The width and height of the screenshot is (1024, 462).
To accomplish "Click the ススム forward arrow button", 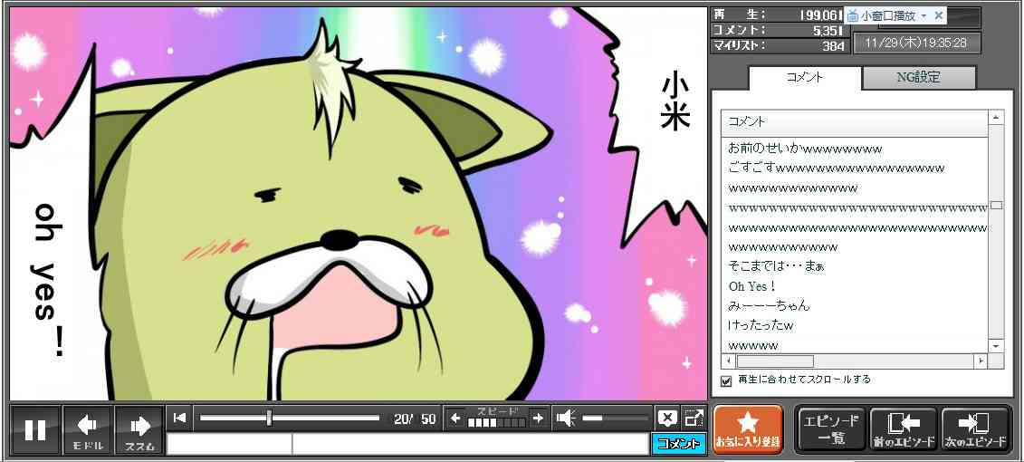I will [x=139, y=429].
